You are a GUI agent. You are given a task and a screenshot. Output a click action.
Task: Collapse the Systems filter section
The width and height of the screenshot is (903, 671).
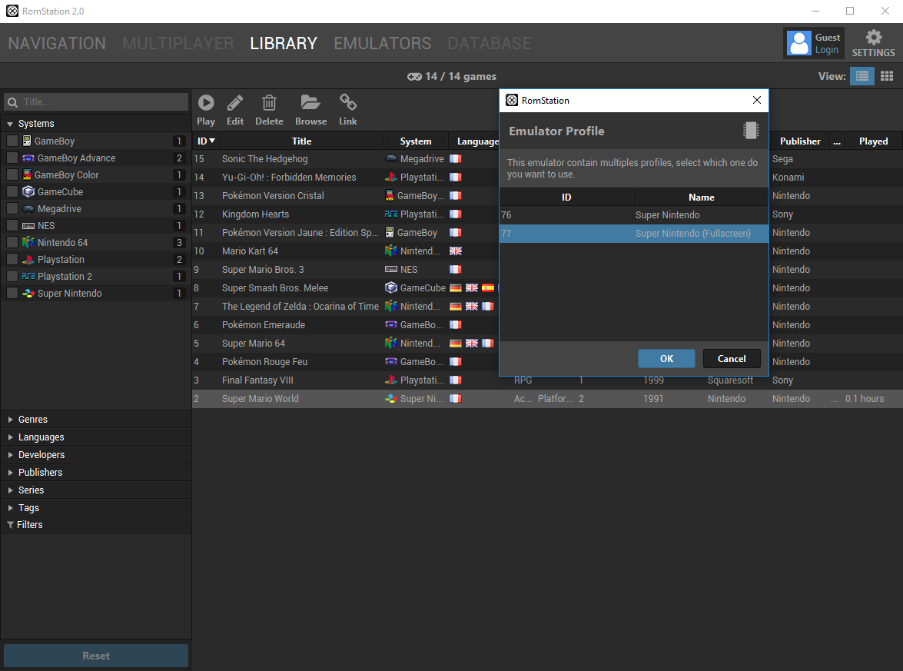[10, 124]
